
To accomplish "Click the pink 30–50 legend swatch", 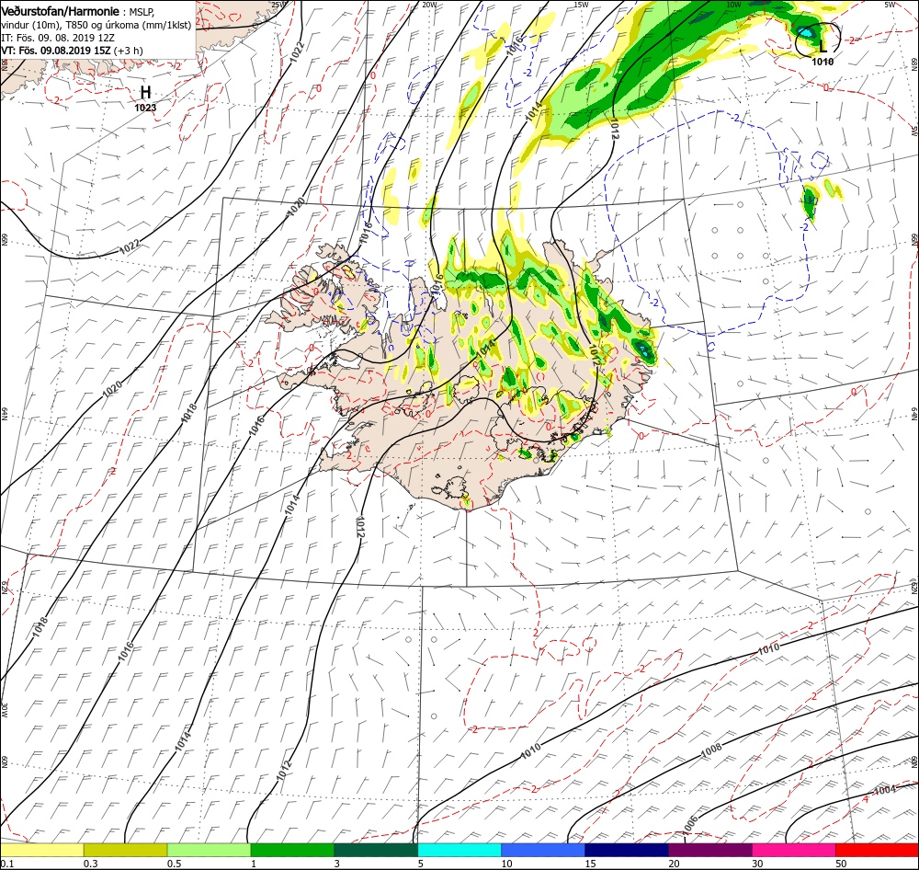I will 794,850.
